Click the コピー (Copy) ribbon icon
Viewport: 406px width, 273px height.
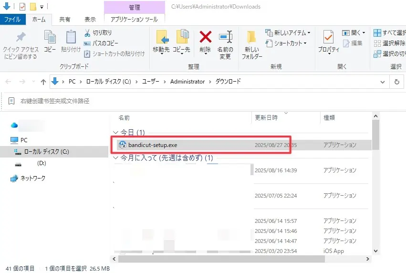coord(50,37)
